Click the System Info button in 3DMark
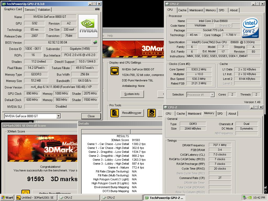268x201 pixels. tap(132, 94)
